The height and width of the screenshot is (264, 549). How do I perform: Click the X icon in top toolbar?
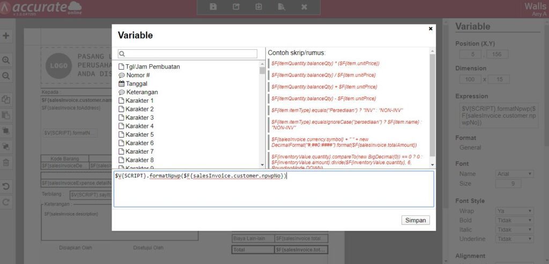tap(304, 6)
